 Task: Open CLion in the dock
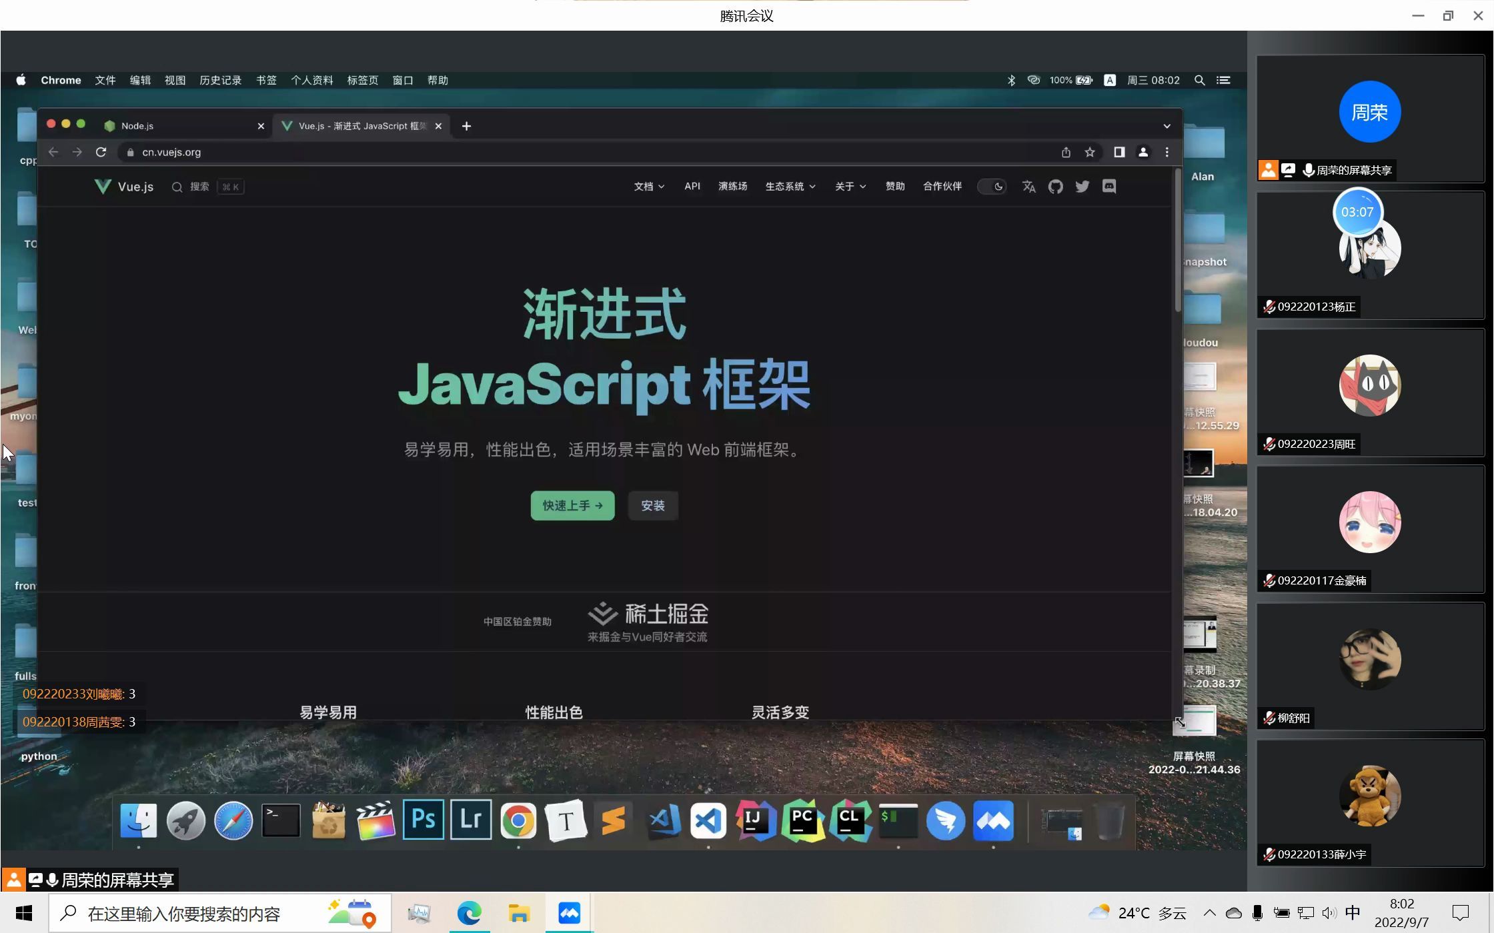[850, 820]
